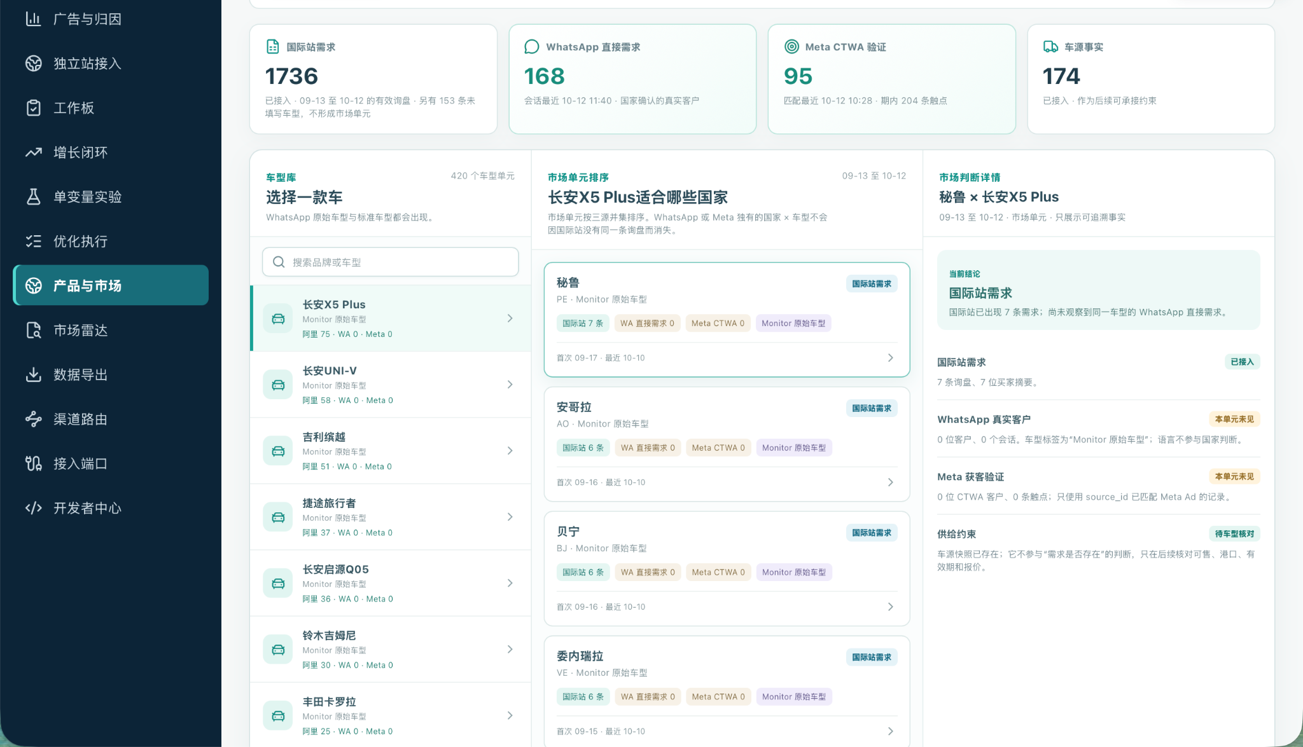Viewport: 1303px width, 747px height.
Task: Click the 待车型核对 status badge
Action: pyautogui.click(x=1234, y=534)
